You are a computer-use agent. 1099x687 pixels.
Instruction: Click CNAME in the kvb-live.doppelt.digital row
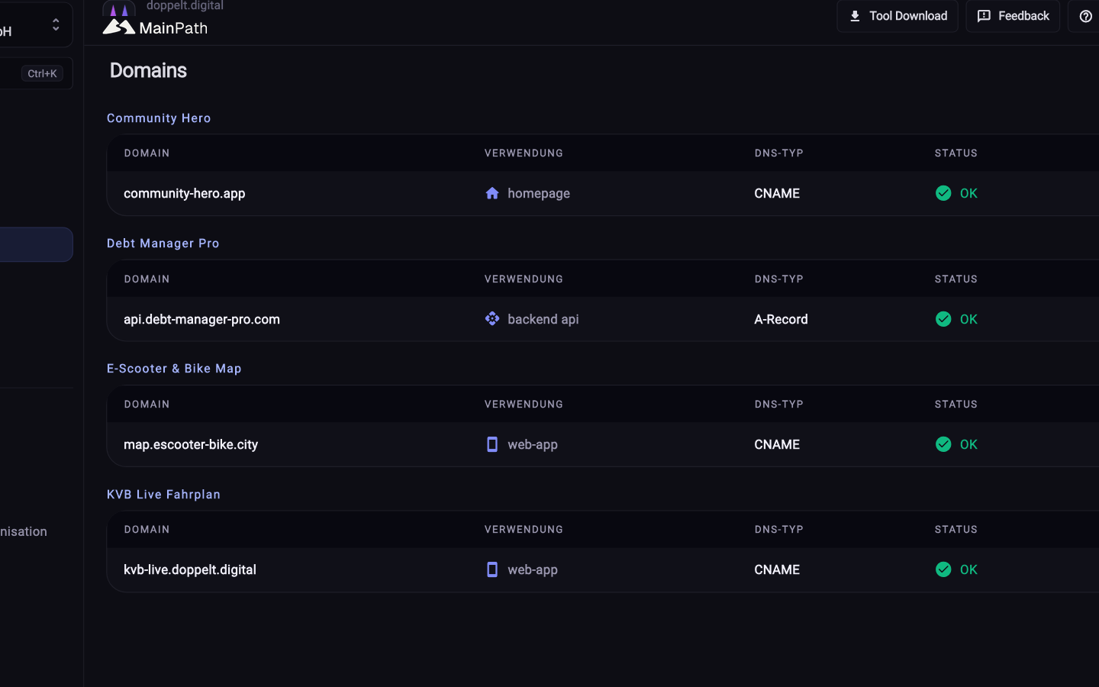777,569
